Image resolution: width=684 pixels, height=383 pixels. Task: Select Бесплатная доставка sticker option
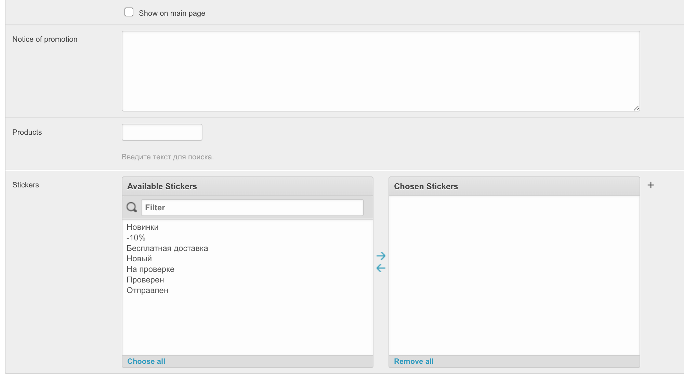167,248
